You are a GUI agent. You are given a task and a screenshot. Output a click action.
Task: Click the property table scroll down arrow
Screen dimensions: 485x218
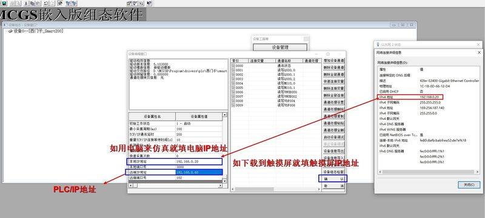[x=224, y=181]
